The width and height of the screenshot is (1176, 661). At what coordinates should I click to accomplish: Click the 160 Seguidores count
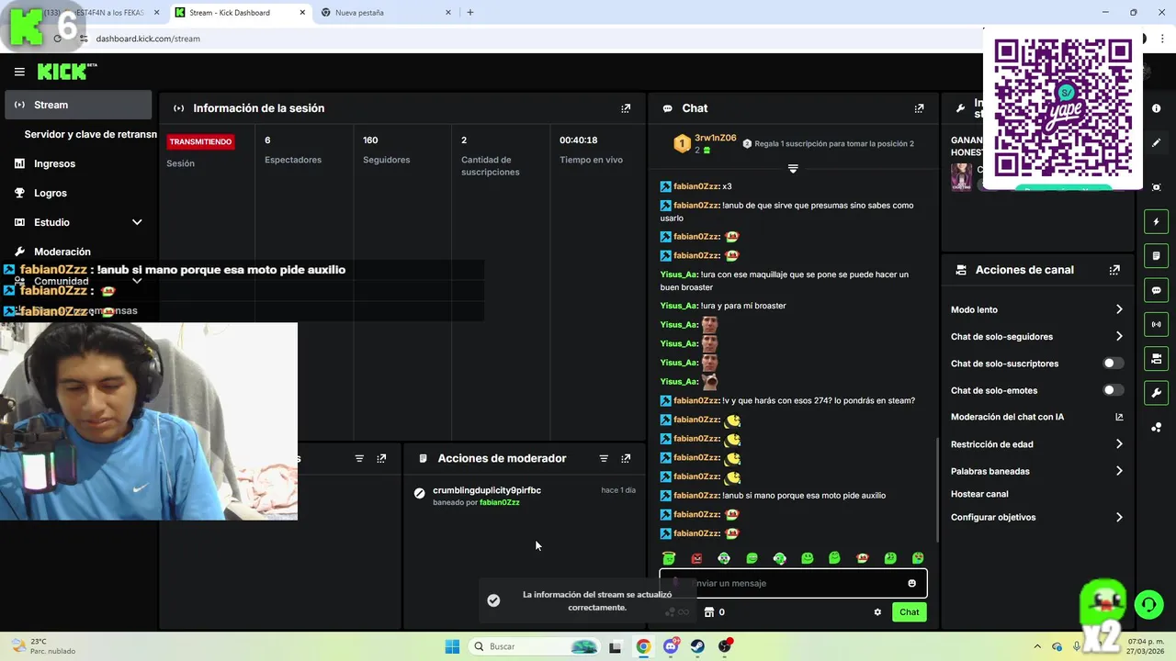click(x=370, y=140)
